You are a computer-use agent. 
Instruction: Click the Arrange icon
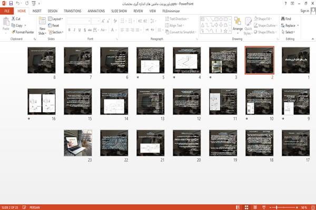tap(238, 22)
